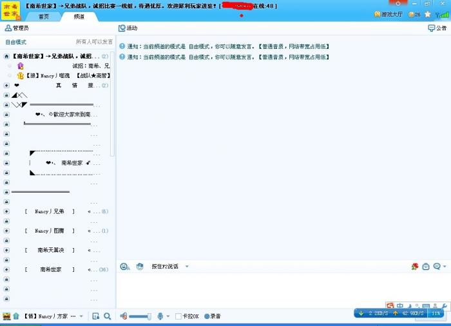The height and width of the screenshot is (326, 451).
Task: Open the 自由模式 channel mode menu
Action: tap(16, 42)
